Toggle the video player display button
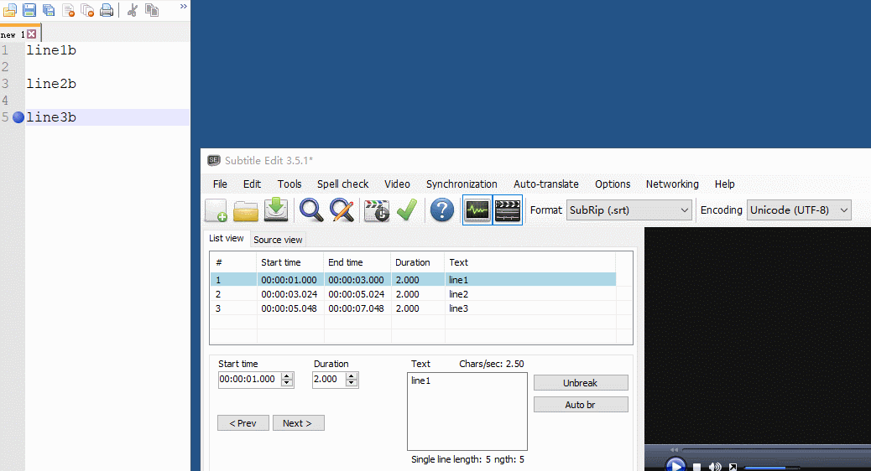 pos(508,210)
